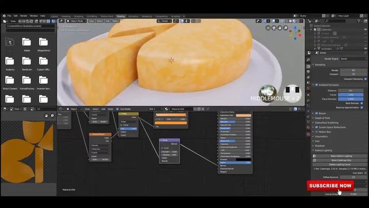Click the viewport navigation axis gizmo
Viewport: 369px width, 208px height.
[296, 32]
